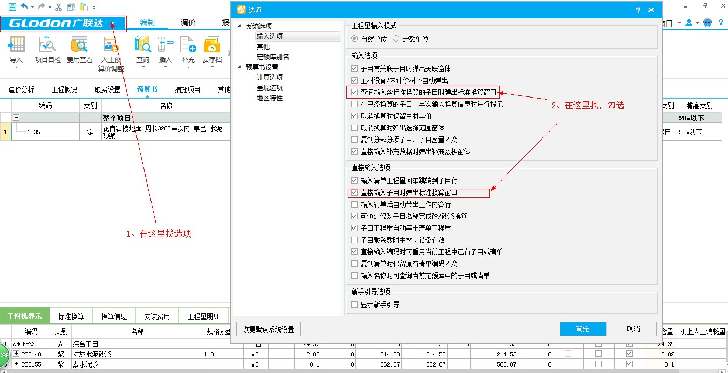Open the 取费设置 tab
The width and height of the screenshot is (728, 373).
point(107,89)
